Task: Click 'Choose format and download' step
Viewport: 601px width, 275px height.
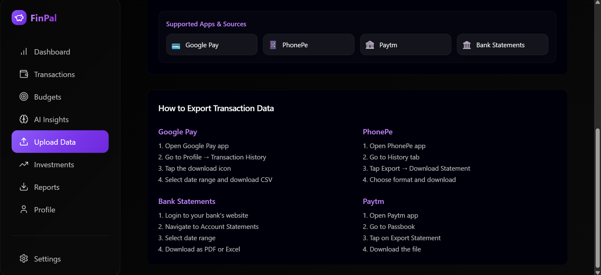Action: tap(409, 180)
